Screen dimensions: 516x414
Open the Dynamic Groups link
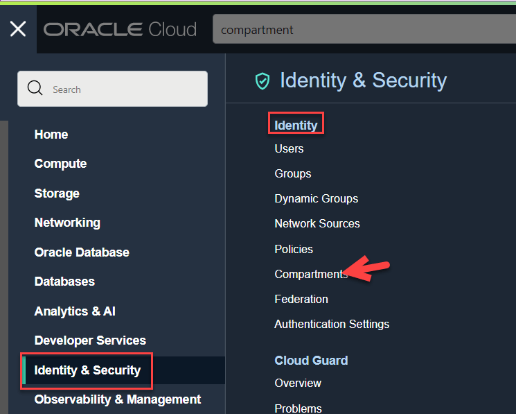317,198
